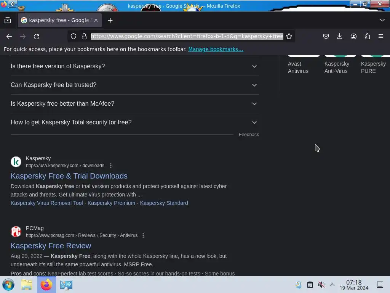The height and width of the screenshot is (293, 390).
Task: Click the window menu icon in the title bar
Action: (4, 4)
